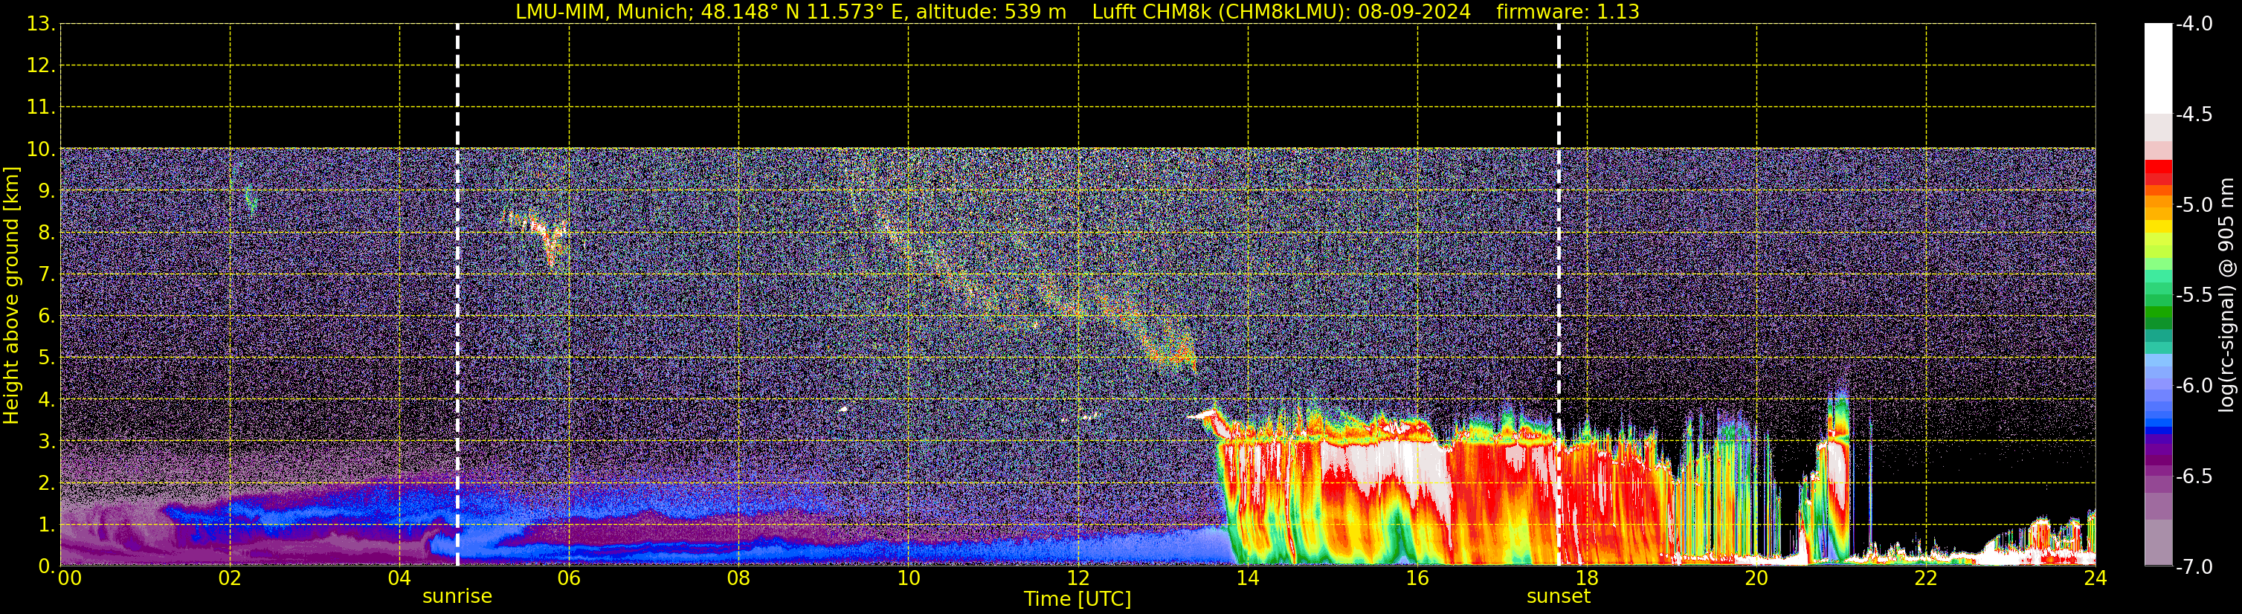Pick the red band of the colorbar
The height and width of the screenshot is (614, 2242).
pyautogui.click(x=2157, y=171)
